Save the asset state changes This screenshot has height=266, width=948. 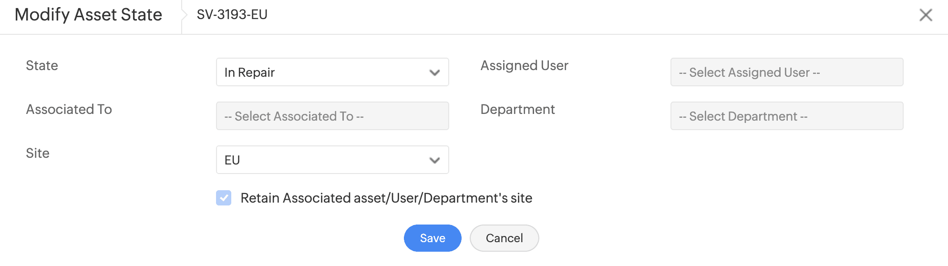433,238
